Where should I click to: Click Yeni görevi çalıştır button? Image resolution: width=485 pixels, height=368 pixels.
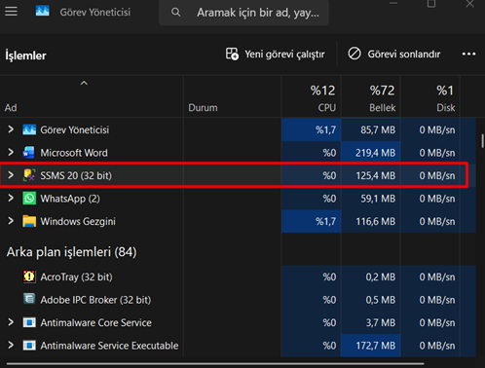[275, 55]
